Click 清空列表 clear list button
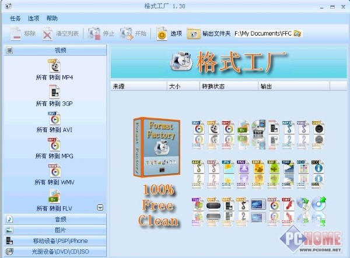Image resolution: width=350 pixels, height=258 pixels. [61, 34]
